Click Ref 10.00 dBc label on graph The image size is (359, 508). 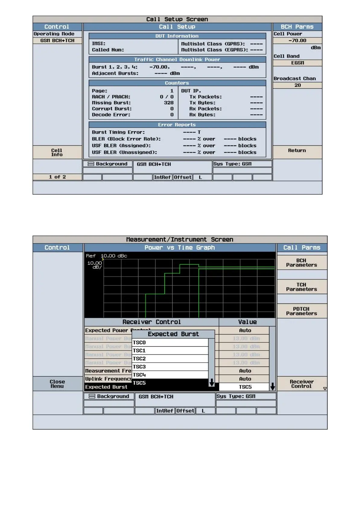coord(106,256)
